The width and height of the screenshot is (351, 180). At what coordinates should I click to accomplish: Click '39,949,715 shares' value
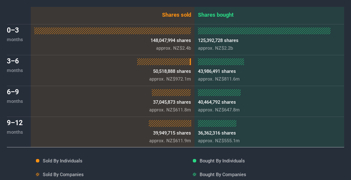click(172, 133)
